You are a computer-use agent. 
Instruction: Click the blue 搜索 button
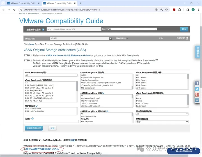click(x=184, y=29)
